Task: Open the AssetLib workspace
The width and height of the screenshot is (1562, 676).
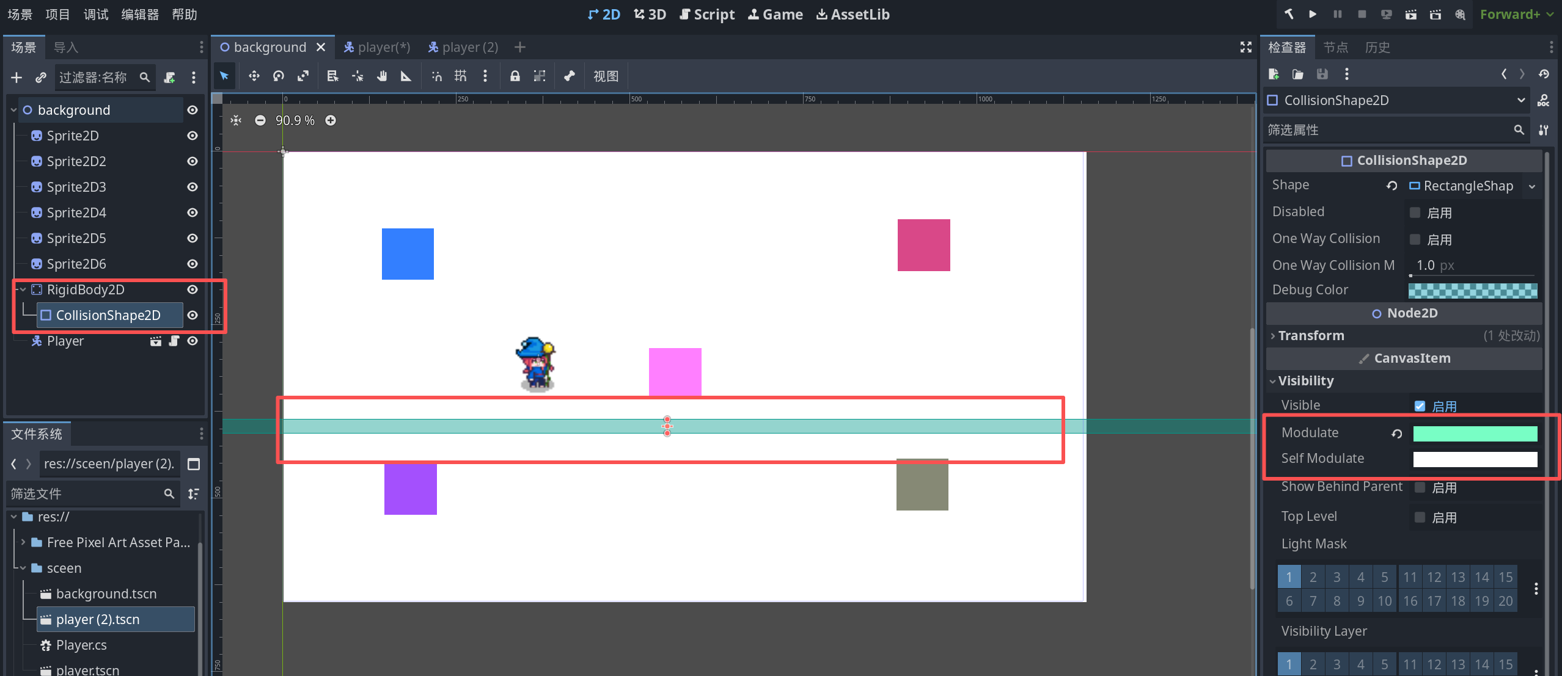Action: tap(853, 14)
